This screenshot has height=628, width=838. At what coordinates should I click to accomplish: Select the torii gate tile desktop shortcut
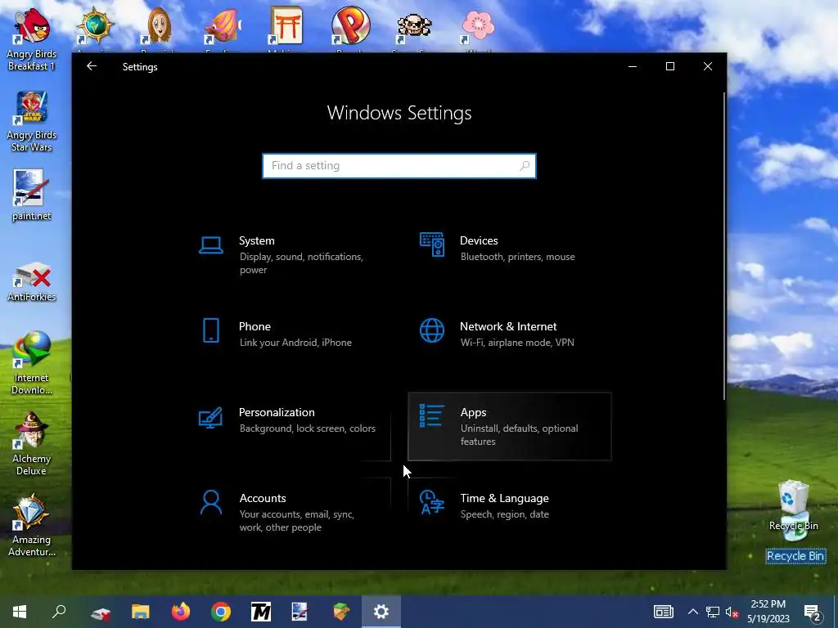click(x=286, y=27)
